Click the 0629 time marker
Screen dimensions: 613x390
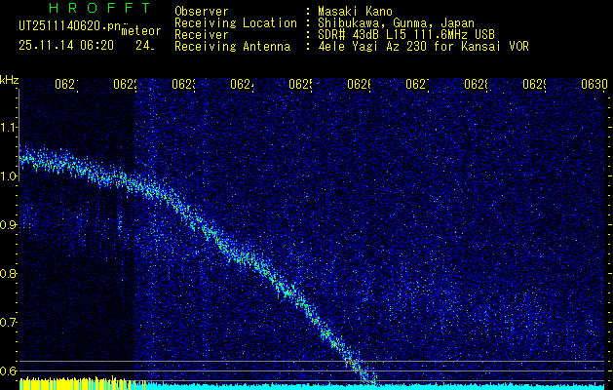(534, 84)
